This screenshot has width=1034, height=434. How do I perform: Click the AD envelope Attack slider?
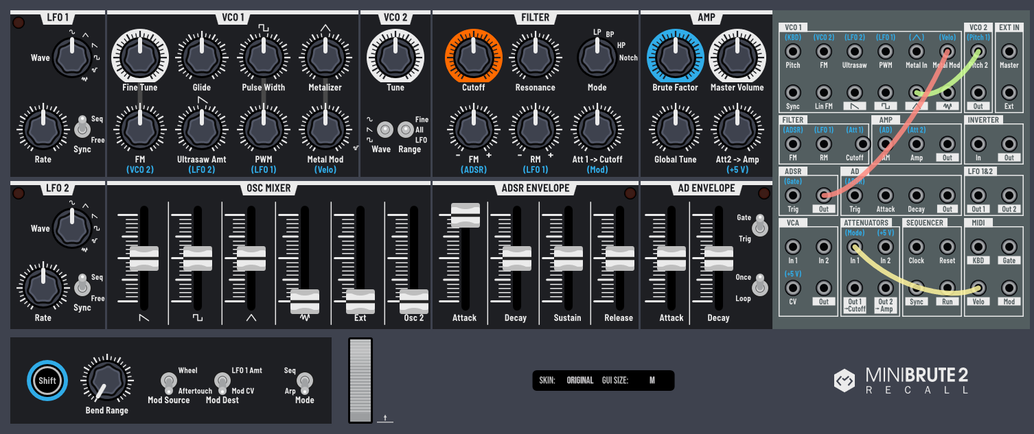tap(671, 258)
